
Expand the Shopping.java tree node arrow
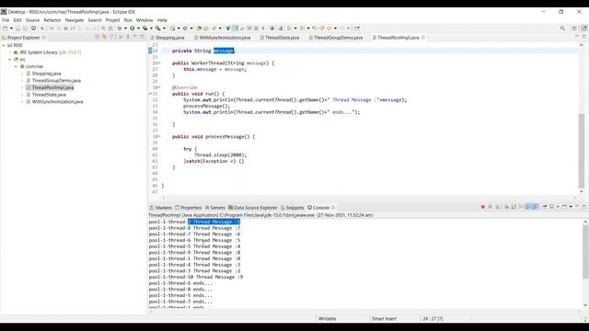(22, 74)
